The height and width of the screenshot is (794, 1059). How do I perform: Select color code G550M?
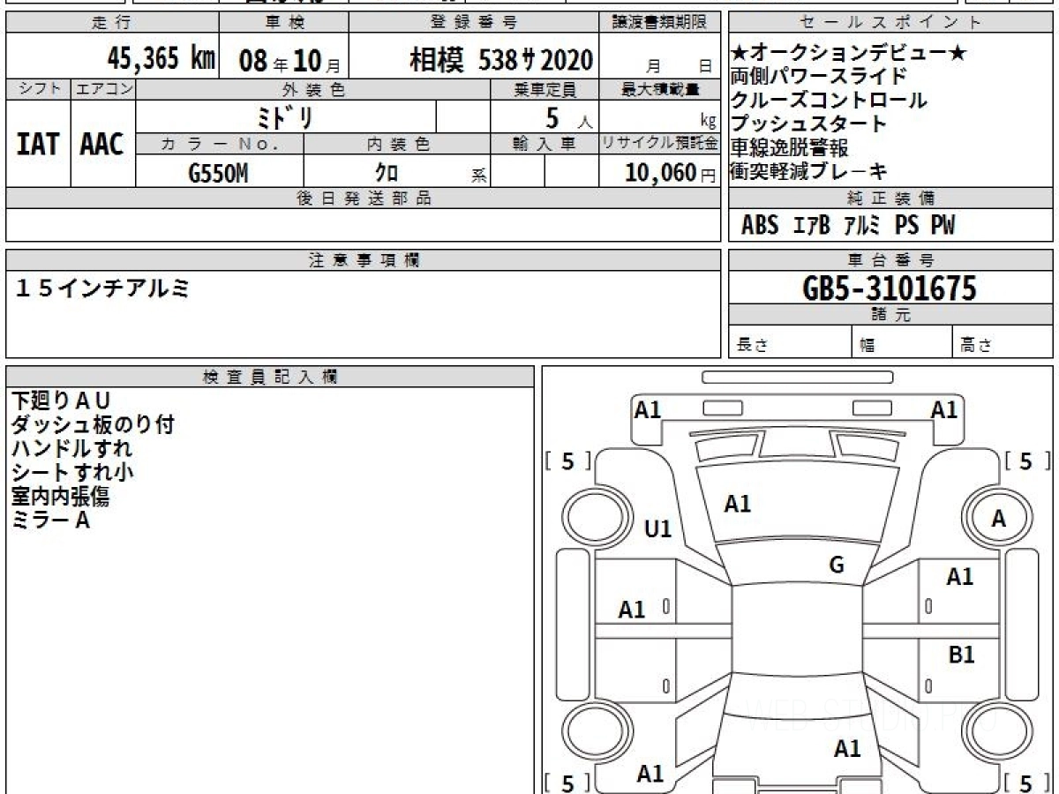[218, 173]
